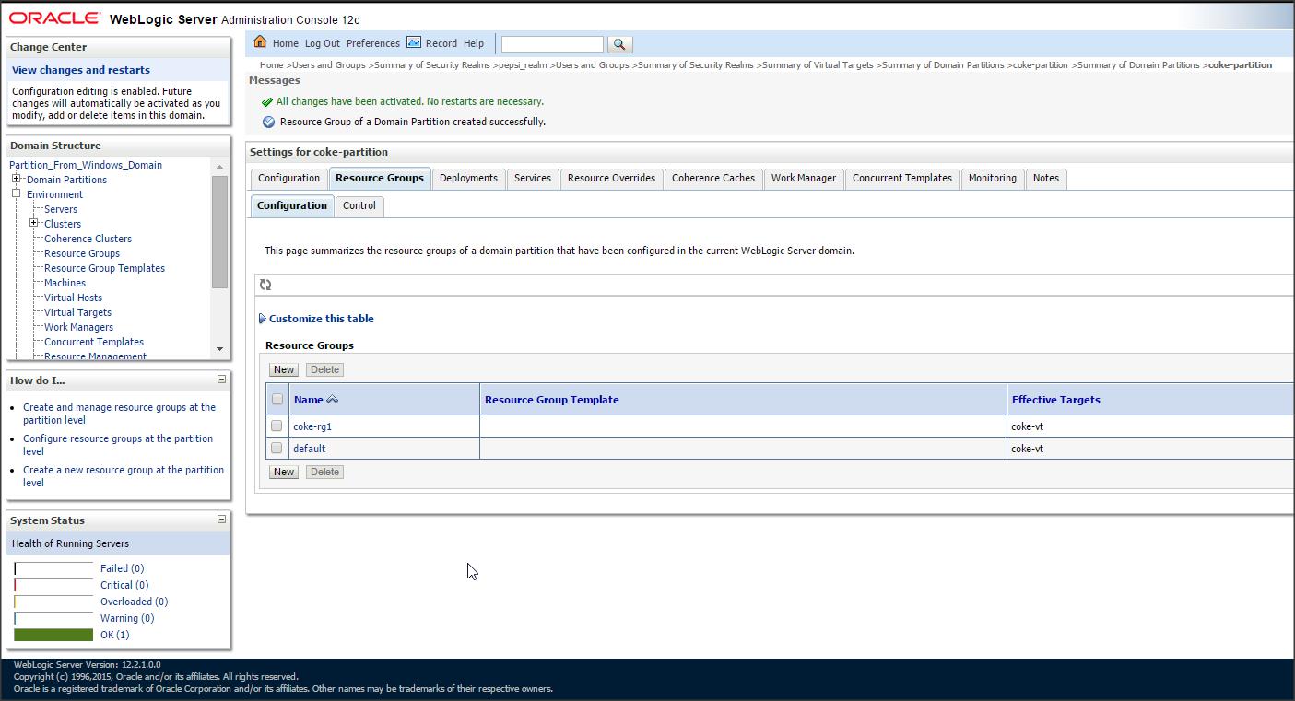Expand the Domain Partitions tree node
Screen dimensions: 1295x701
click(17, 179)
